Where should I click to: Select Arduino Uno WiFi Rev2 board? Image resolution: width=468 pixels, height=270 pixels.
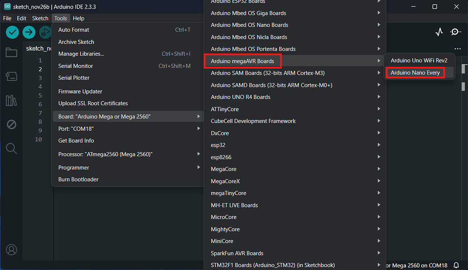point(419,60)
